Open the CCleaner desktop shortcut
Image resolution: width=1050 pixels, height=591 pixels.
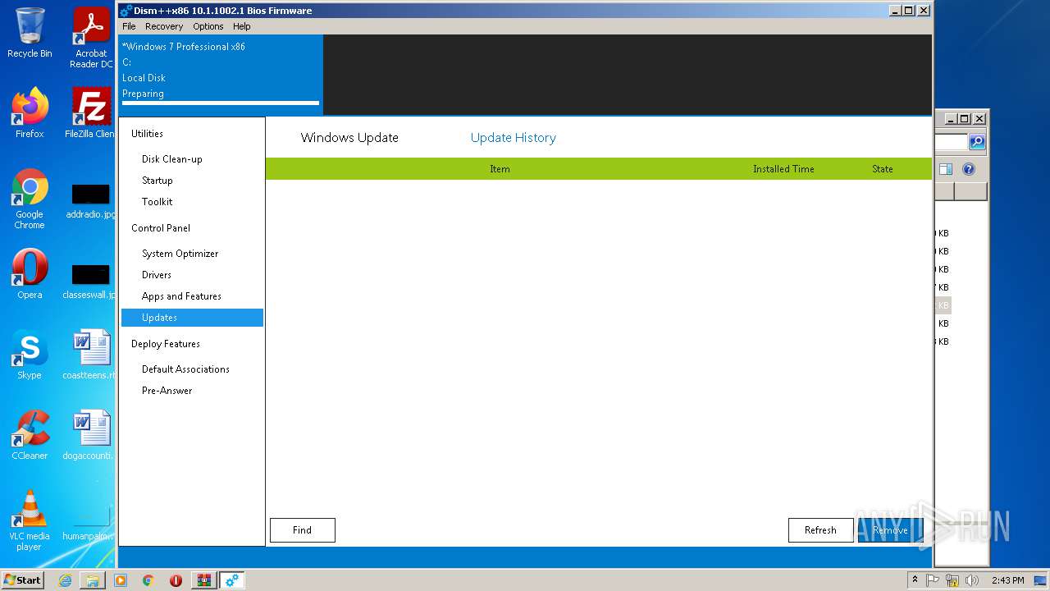(30, 435)
